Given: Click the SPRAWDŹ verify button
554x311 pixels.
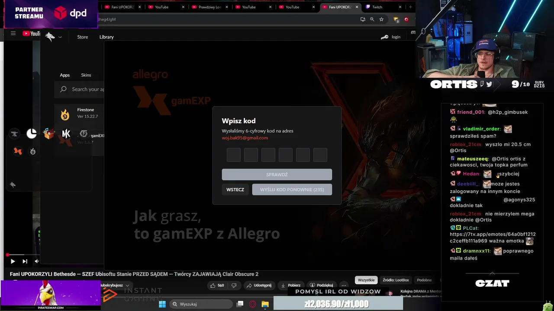Looking at the screenshot, I should (277, 175).
